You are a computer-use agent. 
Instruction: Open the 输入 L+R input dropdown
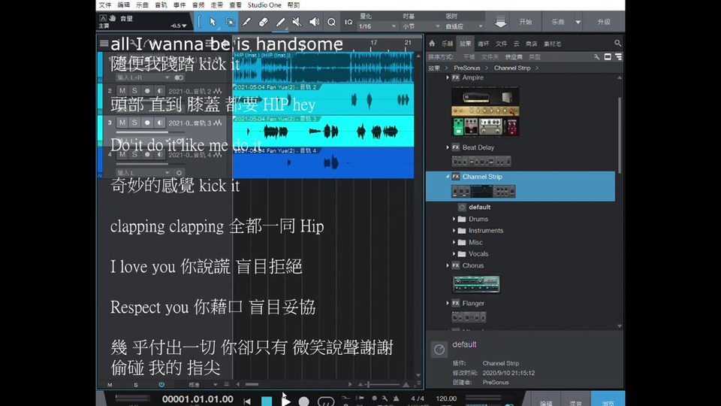pyautogui.click(x=143, y=77)
